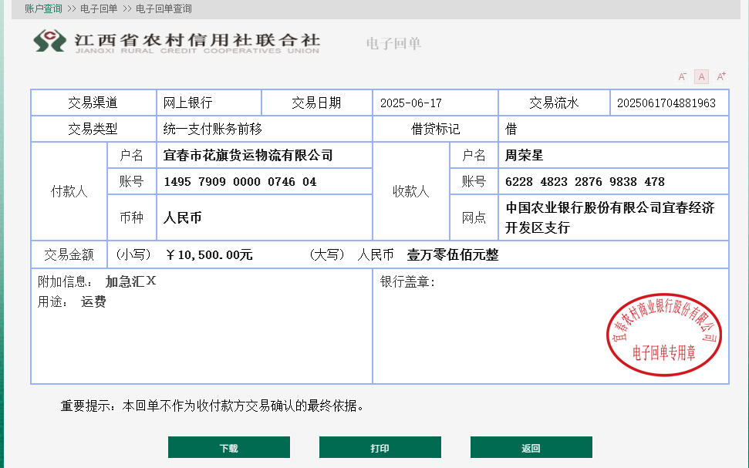Viewport: 749px width, 468px height.
Task: Click the 下载 download button
Action: tap(229, 447)
